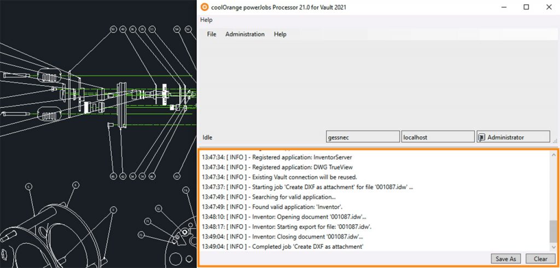This screenshot has width=560, height=268.
Task: Select log line 'Registered application: InventorServer'
Action: [277, 157]
